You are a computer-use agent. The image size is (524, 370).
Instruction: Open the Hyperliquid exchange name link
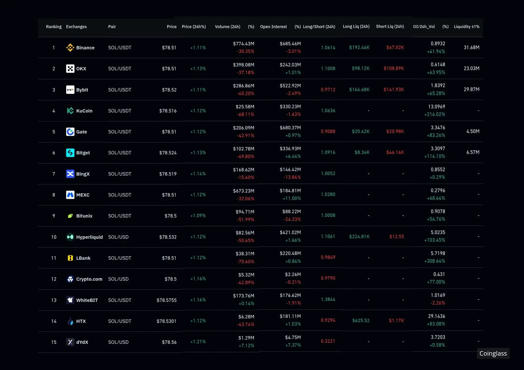tap(89, 237)
